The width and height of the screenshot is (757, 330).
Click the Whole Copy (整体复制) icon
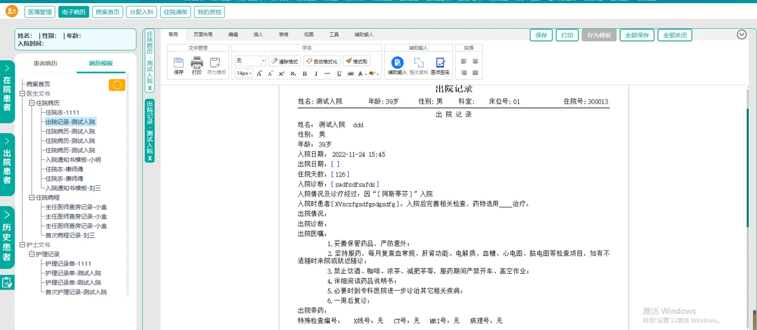(x=419, y=66)
